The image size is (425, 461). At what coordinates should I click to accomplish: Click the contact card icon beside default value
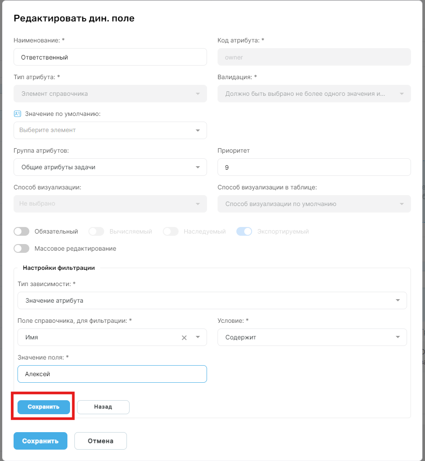point(18,114)
